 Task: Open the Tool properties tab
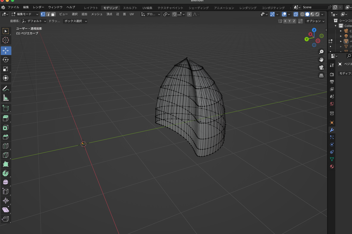(x=332, y=65)
